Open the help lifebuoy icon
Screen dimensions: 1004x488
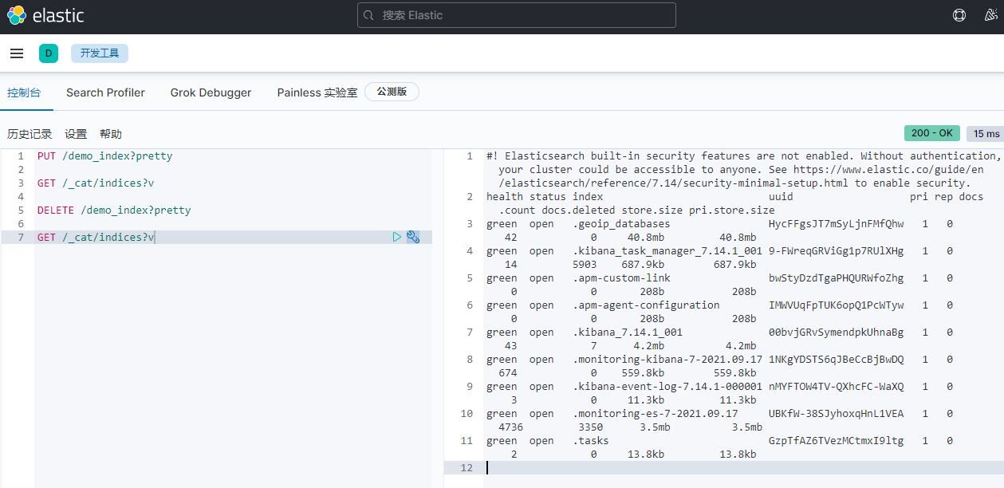(959, 15)
